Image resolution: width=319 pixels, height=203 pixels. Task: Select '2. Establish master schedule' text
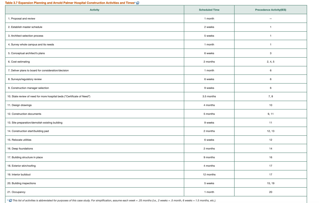(25, 27)
